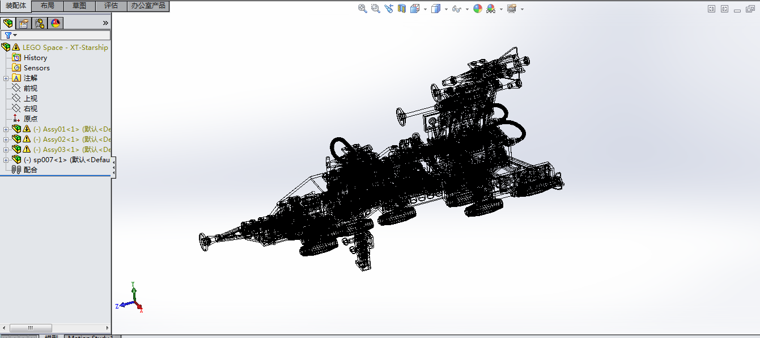The width and height of the screenshot is (760, 338).
Task: Select the 配合 mates folder
Action: (31, 170)
